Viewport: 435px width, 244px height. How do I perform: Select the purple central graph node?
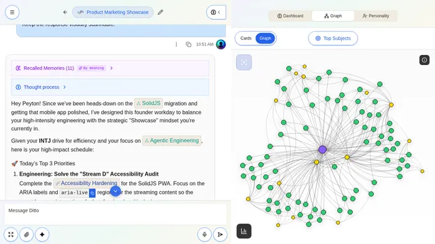click(322, 150)
